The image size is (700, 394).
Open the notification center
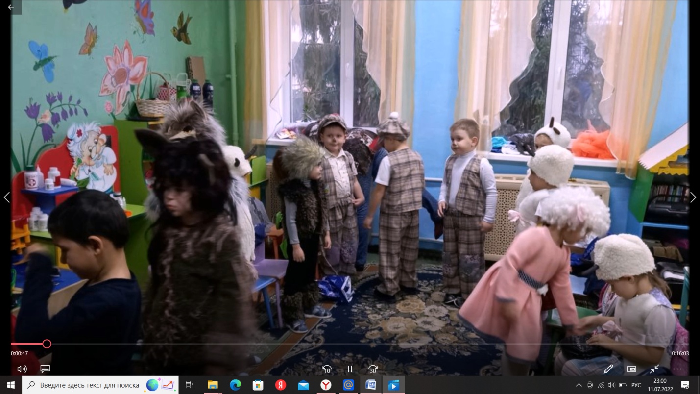685,385
